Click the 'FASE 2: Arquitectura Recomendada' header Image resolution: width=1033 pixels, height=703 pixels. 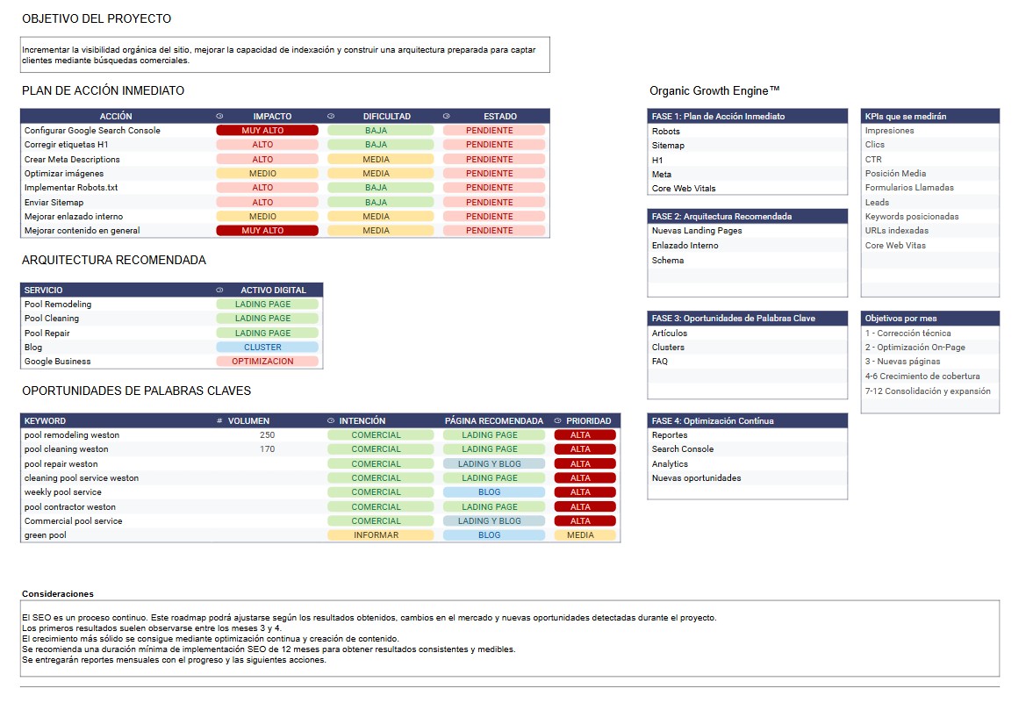[x=747, y=216]
